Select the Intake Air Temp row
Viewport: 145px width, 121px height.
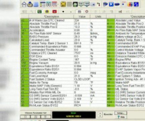(63, 82)
